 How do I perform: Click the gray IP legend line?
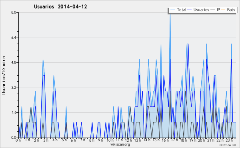pyautogui.click(x=213, y=10)
